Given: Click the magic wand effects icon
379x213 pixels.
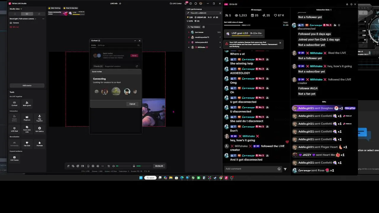Looking at the screenshot, I should (x=68, y=166).
